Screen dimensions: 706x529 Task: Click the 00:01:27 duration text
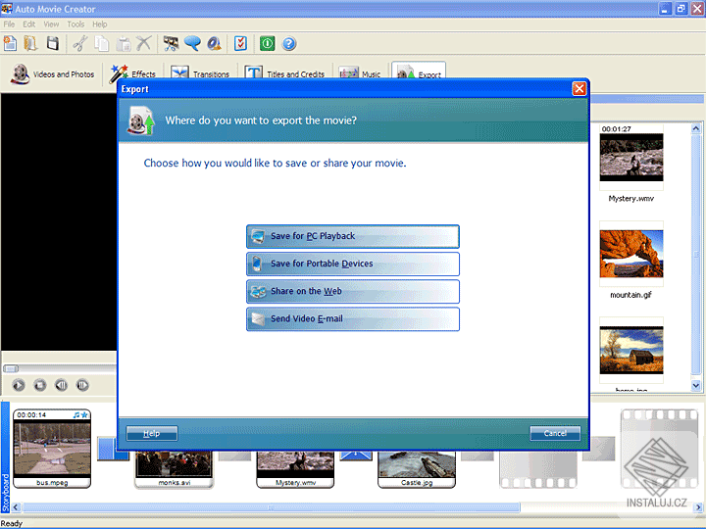(x=617, y=129)
